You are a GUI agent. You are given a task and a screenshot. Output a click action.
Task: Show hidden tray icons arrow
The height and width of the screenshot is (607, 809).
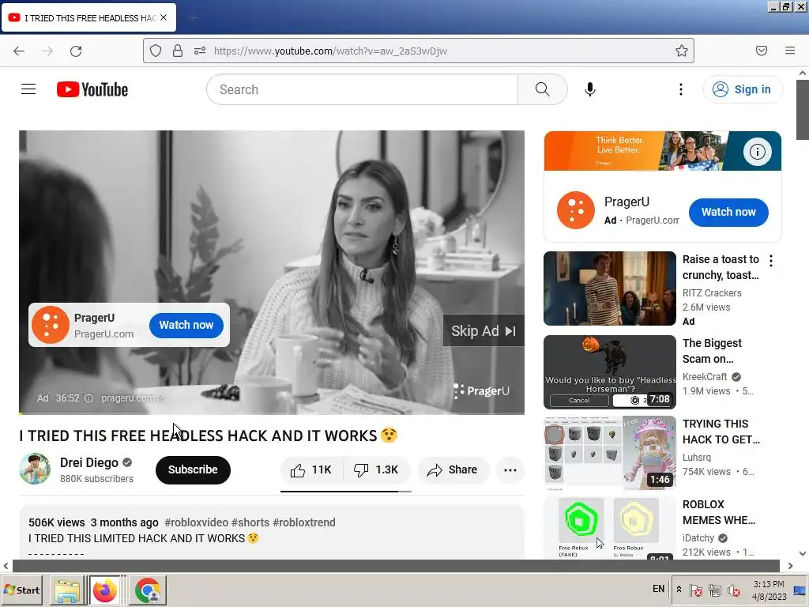click(679, 590)
